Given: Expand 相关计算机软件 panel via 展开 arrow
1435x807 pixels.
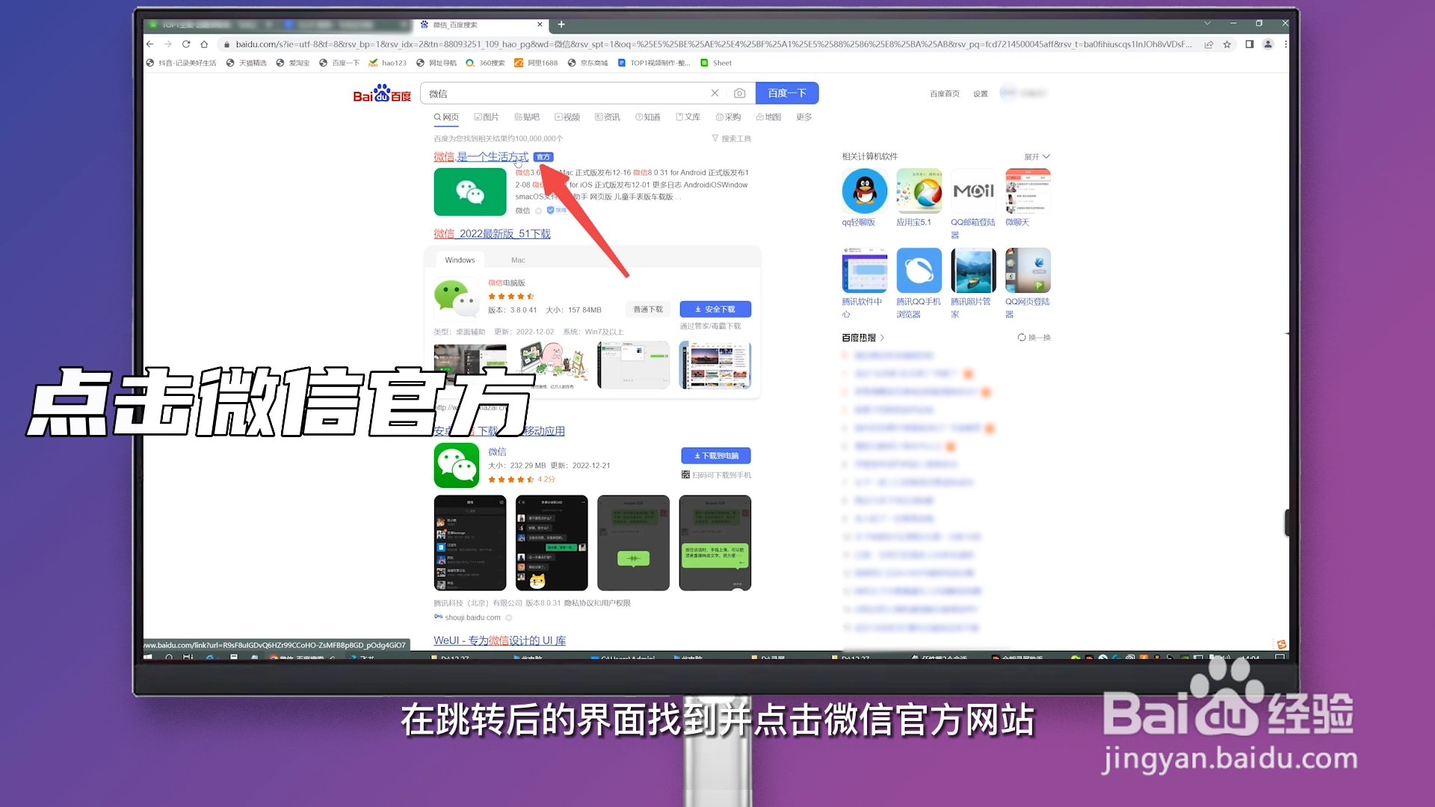Looking at the screenshot, I should (x=1036, y=156).
